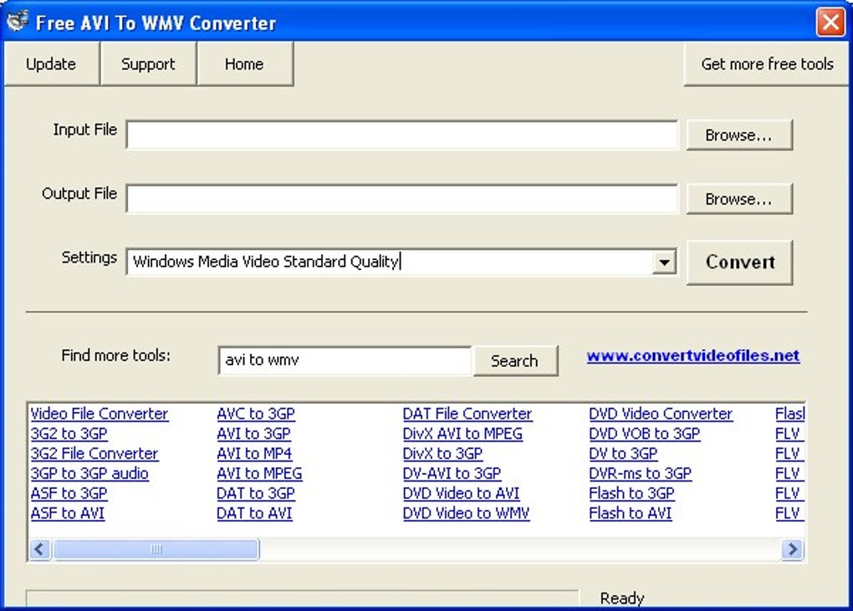Open the 3G2 File Converter link
The height and width of the screenshot is (611, 853).
click(94, 453)
